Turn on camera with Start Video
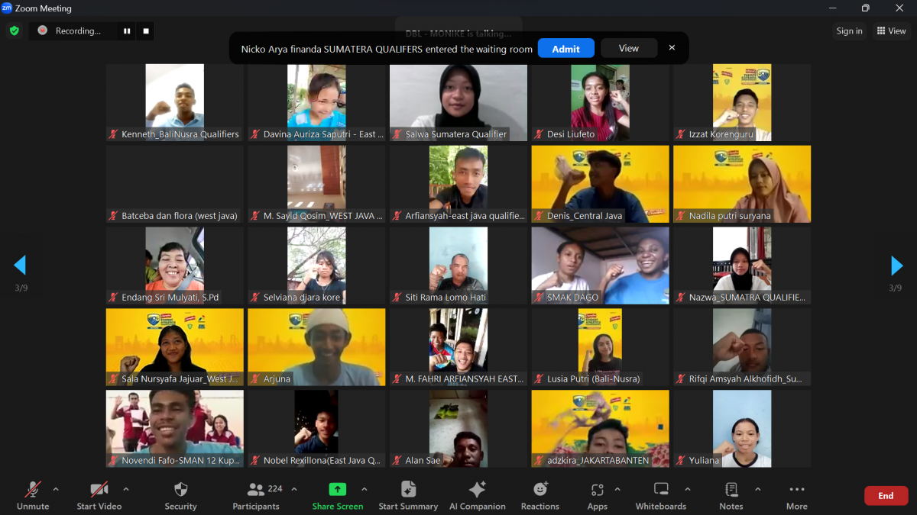 tap(99, 495)
